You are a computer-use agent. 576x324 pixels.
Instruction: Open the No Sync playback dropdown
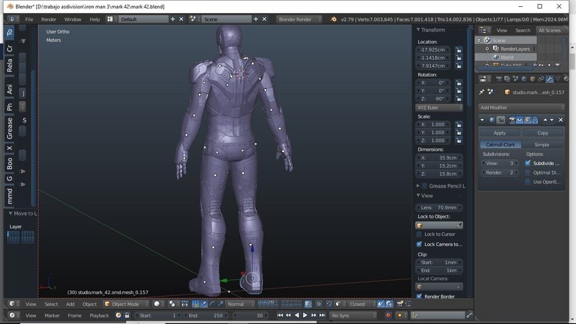click(353, 315)
